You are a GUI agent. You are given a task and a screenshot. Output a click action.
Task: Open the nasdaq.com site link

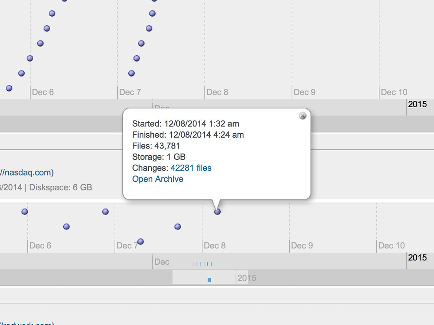point(27,173)
